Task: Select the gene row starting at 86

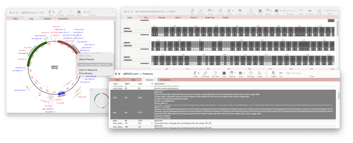Action: [x=222, y=121]
